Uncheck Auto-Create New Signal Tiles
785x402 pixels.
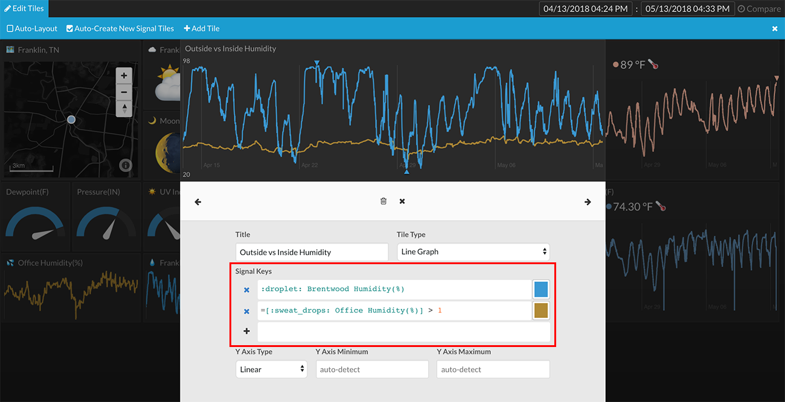point(69,28)
